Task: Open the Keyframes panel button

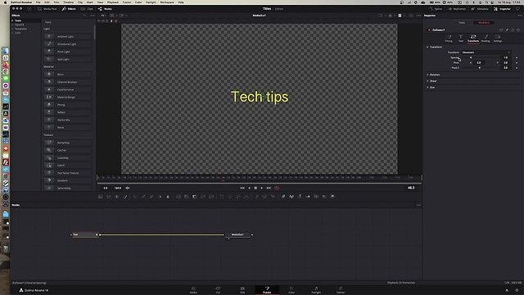Action: (457, 9)
